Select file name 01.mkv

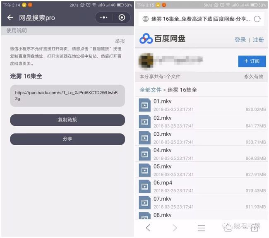pyautogui.click(x=163, y=101)
